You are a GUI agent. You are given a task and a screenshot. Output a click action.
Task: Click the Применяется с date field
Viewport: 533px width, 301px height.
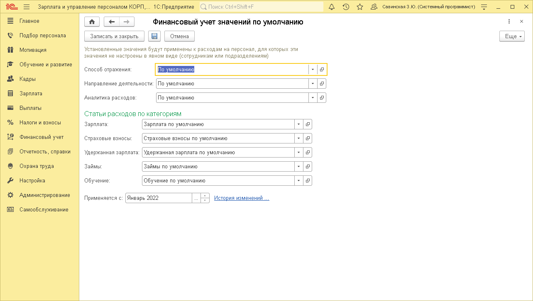[x=159, y=198]
